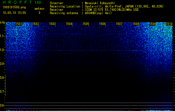The width and height of the screenshot is (175, 111).
Task: Click the horizontal carrier line at 1.0 kHz
Action: [x=89, y=51]
